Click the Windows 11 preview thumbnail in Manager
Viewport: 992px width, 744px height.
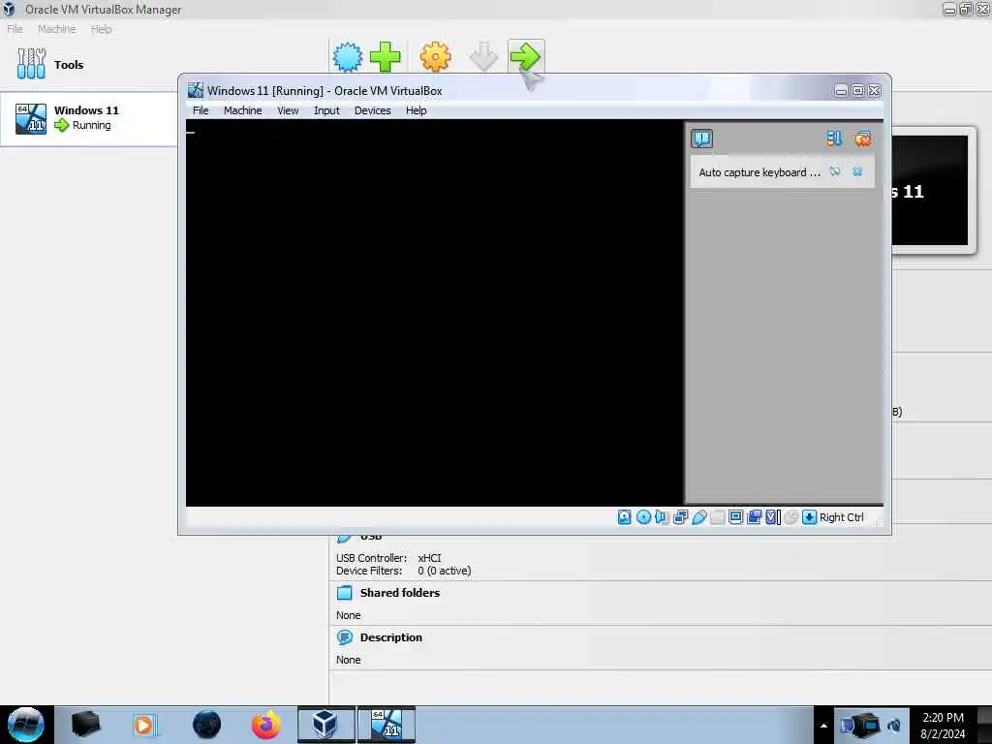tap(929, 190)
